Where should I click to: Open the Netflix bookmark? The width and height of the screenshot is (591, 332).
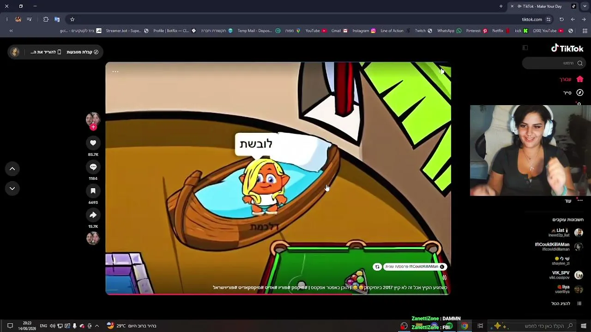point(501,31)
